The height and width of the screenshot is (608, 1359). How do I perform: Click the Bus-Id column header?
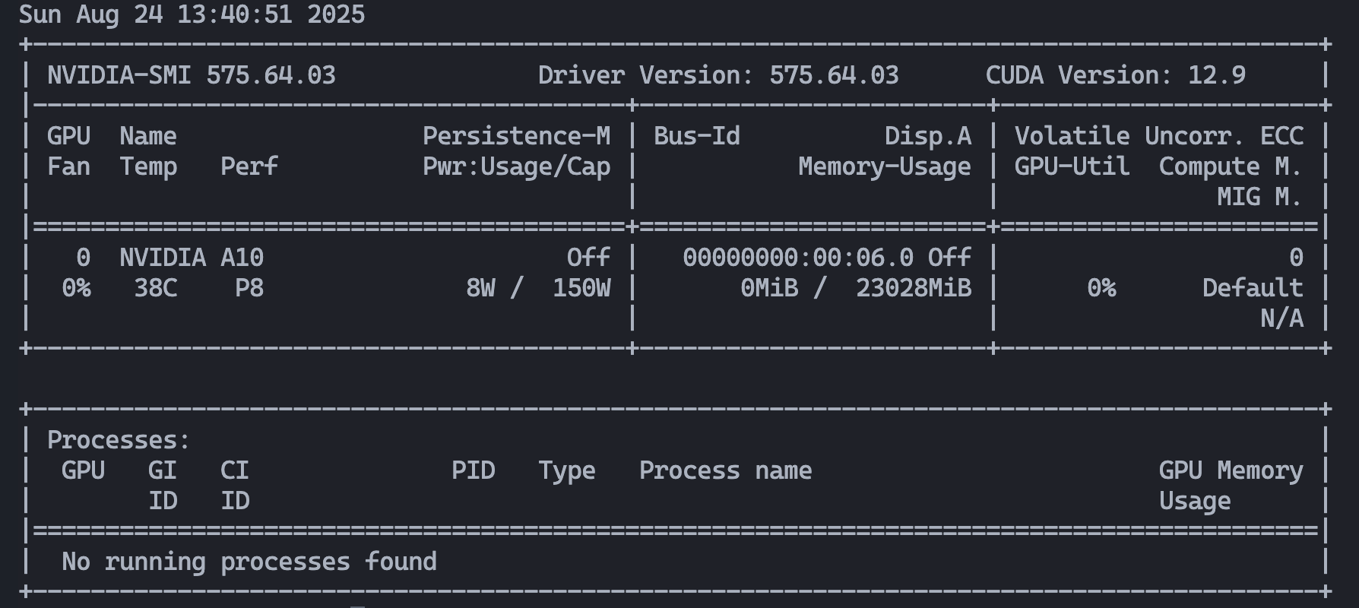pos(696,136)
